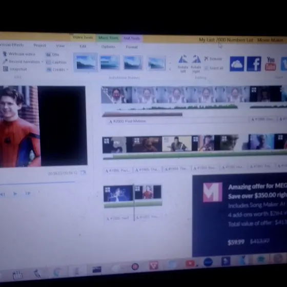Select first clip in top timeline row

117,95
